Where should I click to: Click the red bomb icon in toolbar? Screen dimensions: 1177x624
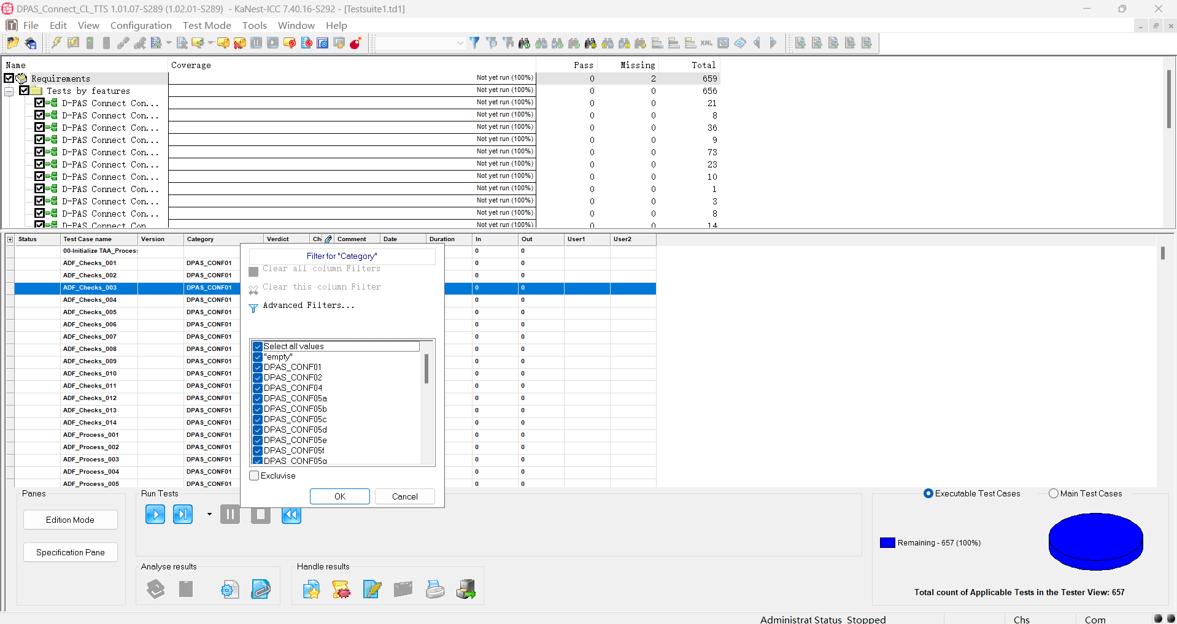coord(355,43)
